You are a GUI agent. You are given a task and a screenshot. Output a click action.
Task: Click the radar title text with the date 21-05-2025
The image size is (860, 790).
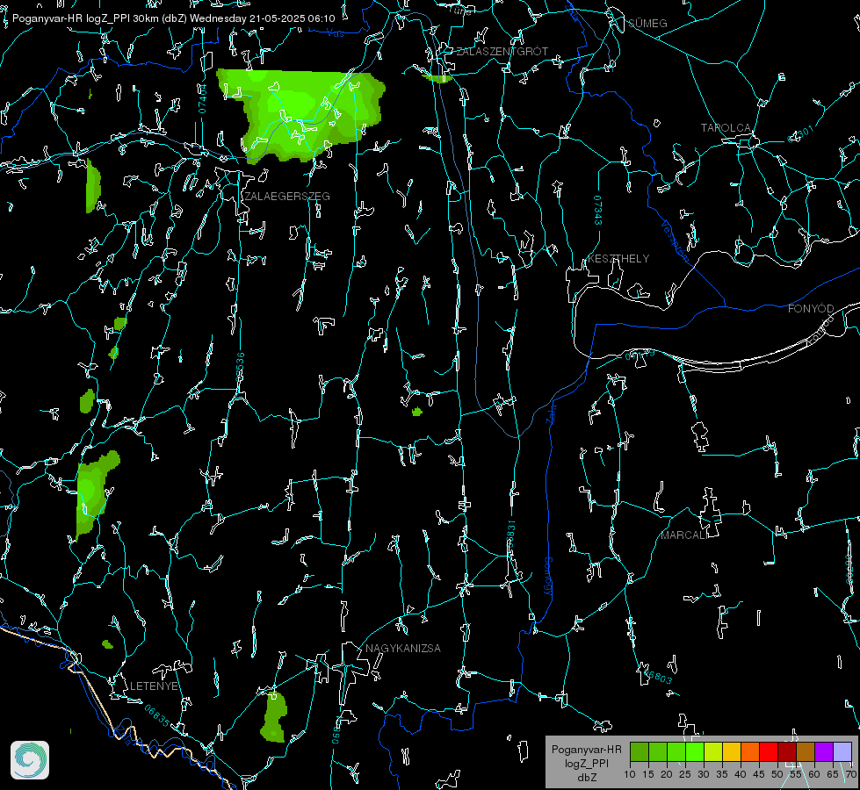pyautogui.click(x=173, y=18)
